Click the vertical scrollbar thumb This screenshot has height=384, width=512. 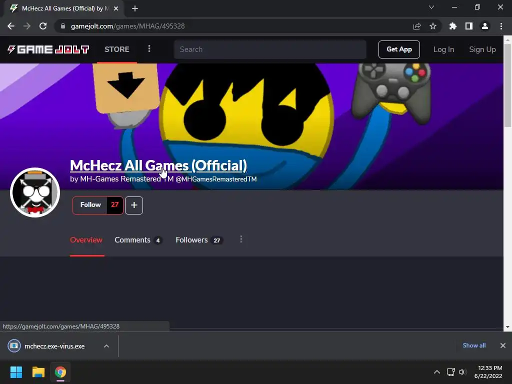(508, 85)
